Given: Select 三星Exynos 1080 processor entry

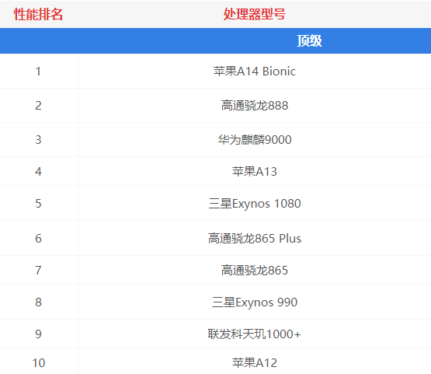Looking at the screenshot, I should point(255,204).
